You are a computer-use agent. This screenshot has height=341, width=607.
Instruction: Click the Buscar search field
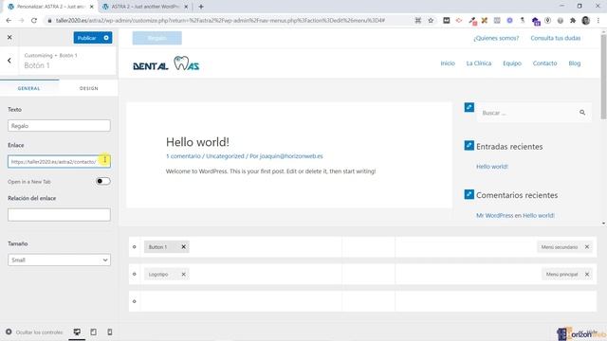[526, 113]
